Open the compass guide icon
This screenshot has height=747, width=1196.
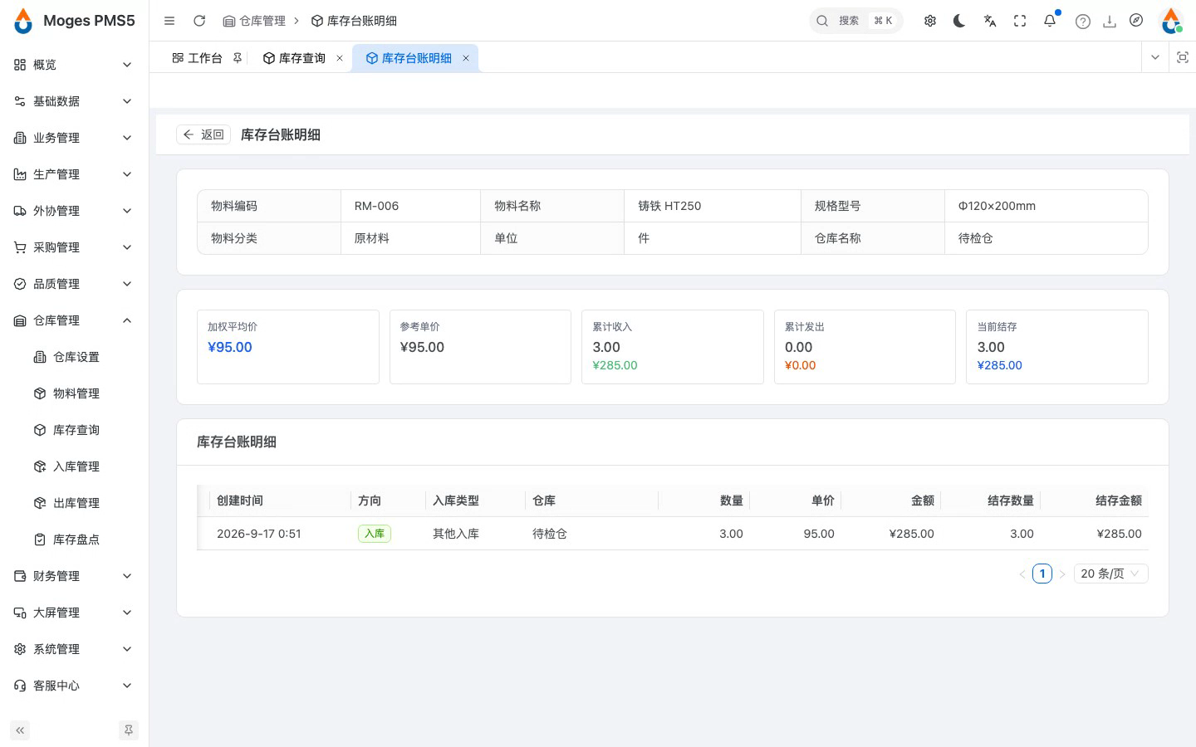(1136, 21)
